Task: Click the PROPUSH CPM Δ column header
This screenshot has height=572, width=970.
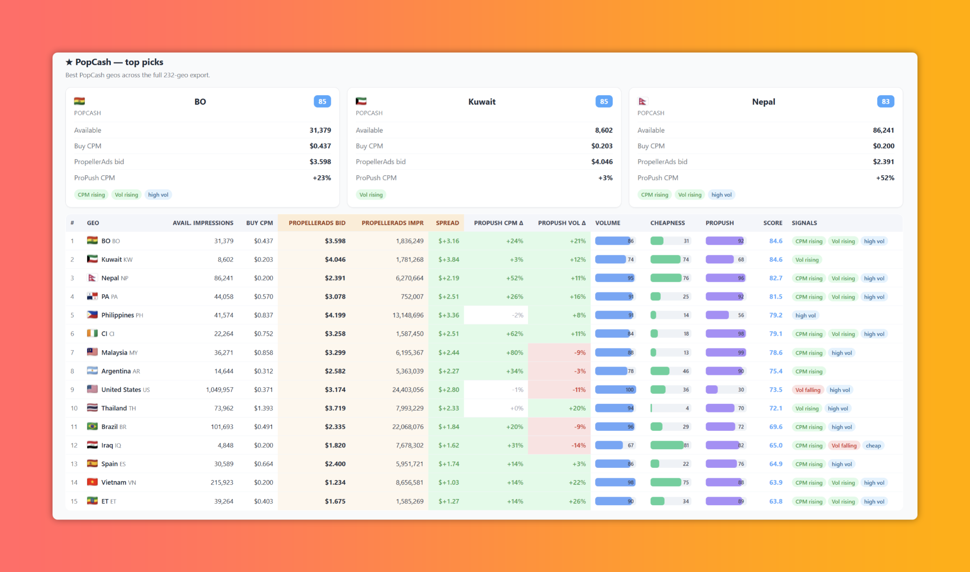Action: coord(499,223)
